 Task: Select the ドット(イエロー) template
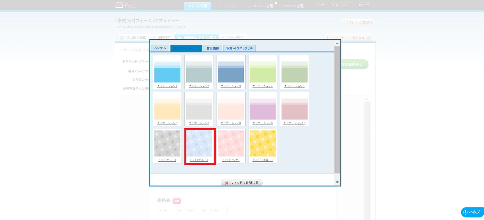pos(263,144)
